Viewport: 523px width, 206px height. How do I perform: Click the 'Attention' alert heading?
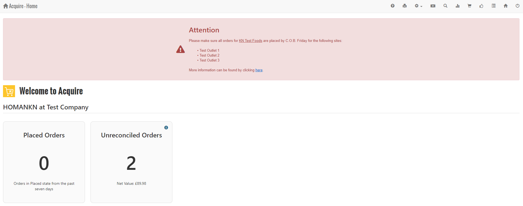204,30
